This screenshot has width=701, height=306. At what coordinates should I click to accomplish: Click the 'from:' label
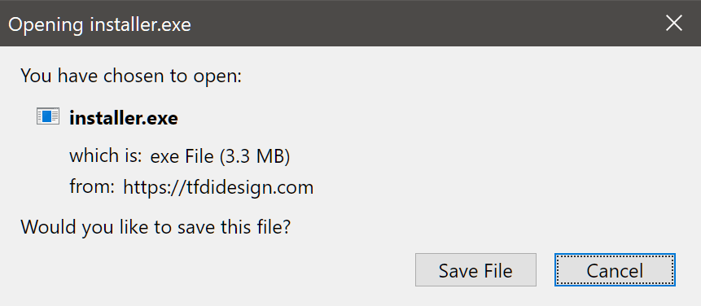92,186
